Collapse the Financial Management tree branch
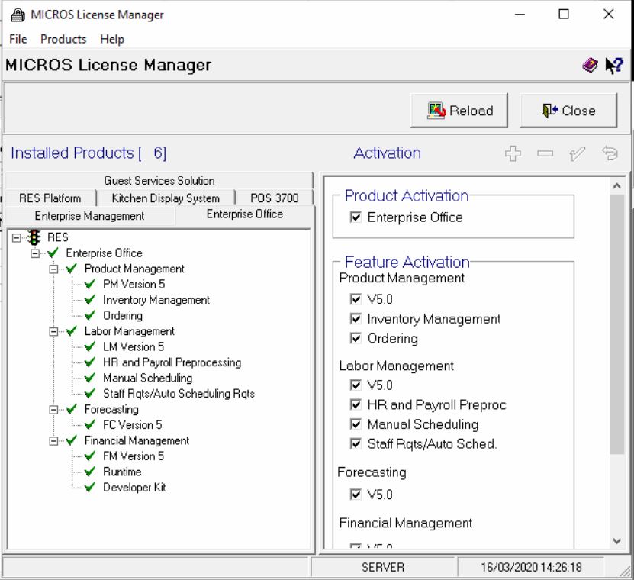The image size is (634, 580). pos(53,441)
